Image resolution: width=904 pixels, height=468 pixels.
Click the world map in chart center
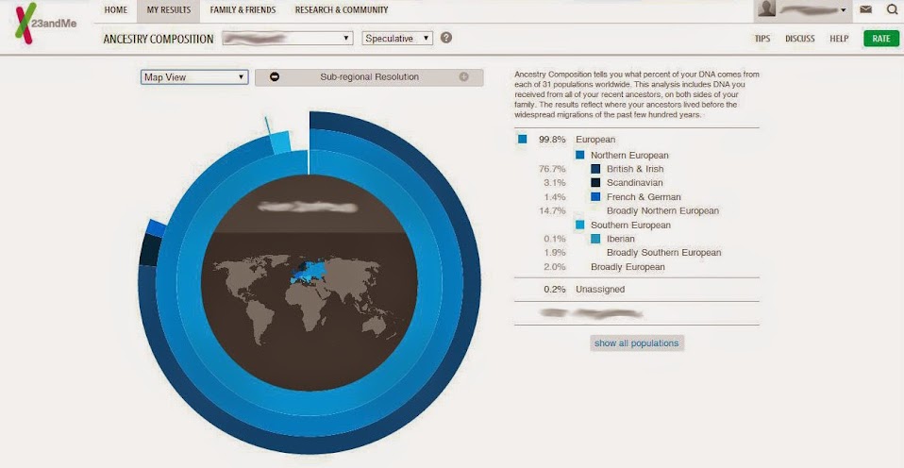[309, 300]
